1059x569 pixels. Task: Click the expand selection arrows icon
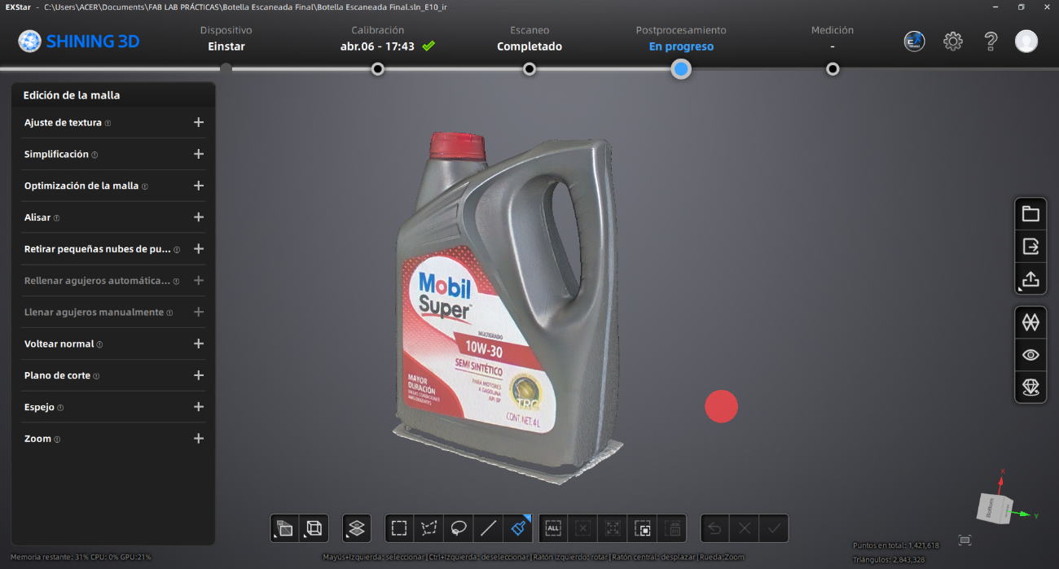pos(613,528)
